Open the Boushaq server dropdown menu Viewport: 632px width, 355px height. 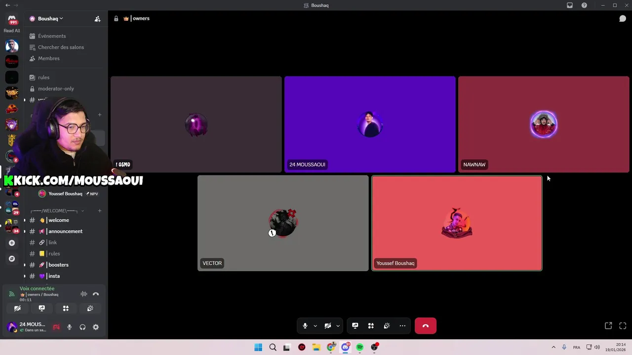click(x=50, y=19)
